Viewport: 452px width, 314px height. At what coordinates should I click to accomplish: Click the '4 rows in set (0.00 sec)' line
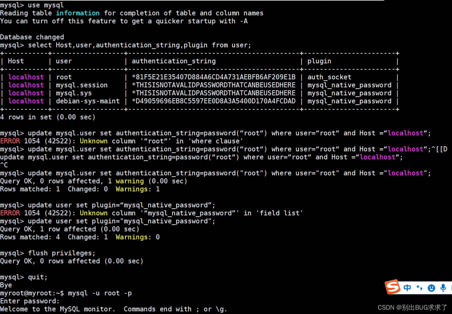(x=48, y=117)
